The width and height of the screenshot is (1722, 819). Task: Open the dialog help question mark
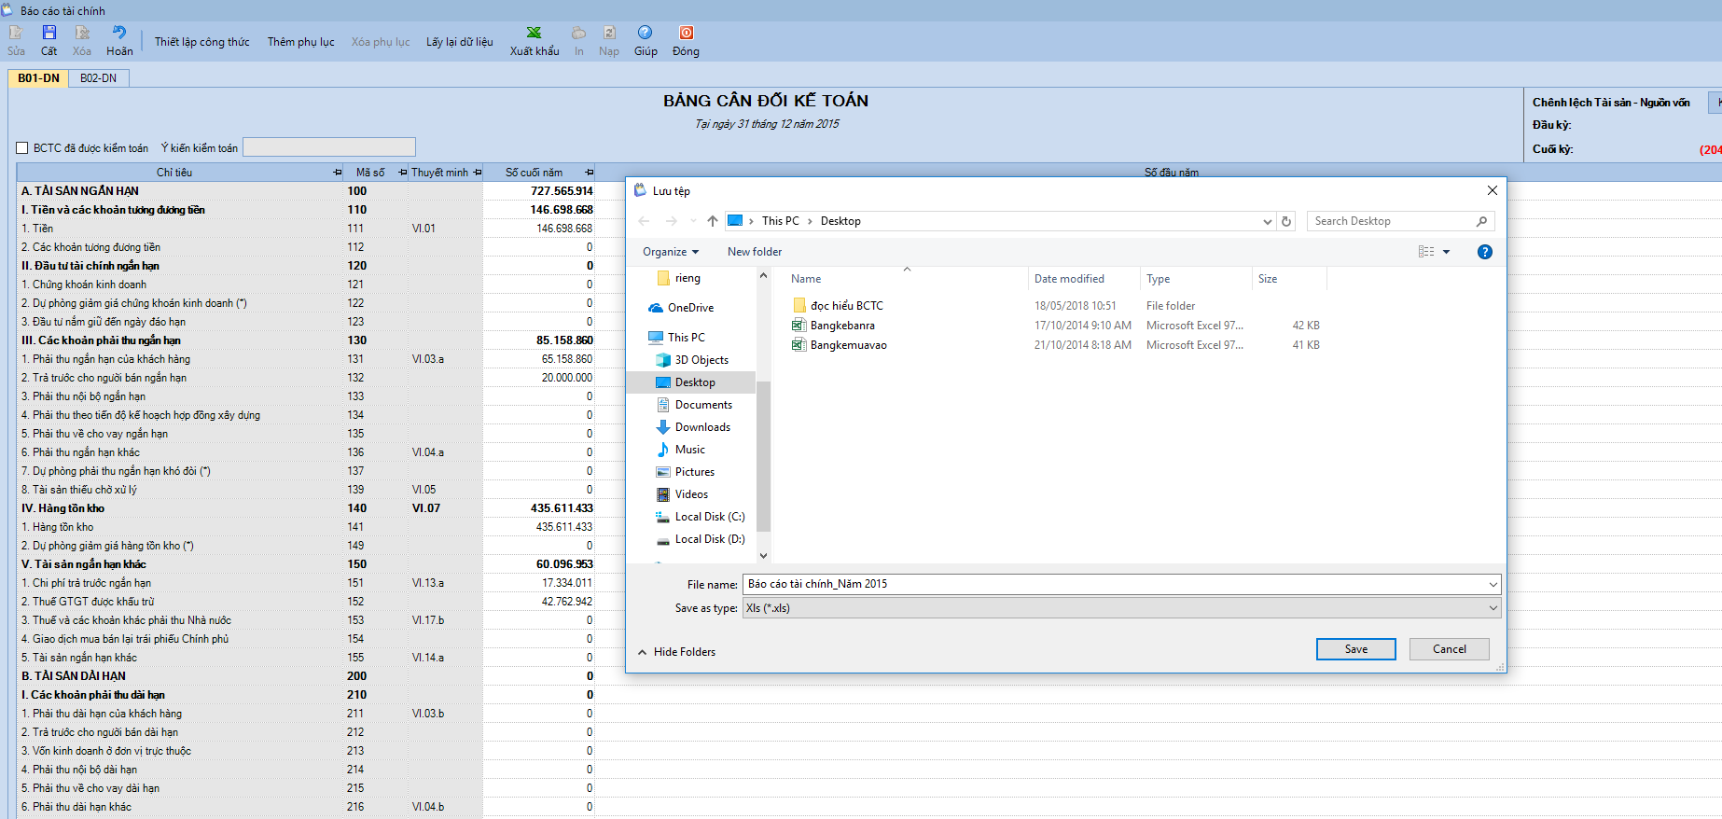coord(1485,252)
